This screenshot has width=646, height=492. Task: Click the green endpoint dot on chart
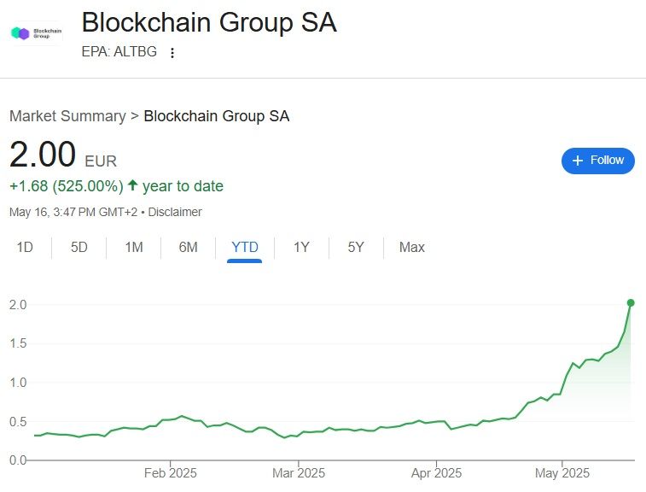[631, 302]
